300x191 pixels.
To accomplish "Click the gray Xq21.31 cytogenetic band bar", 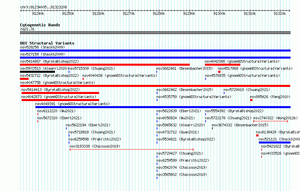I will 155,33.
